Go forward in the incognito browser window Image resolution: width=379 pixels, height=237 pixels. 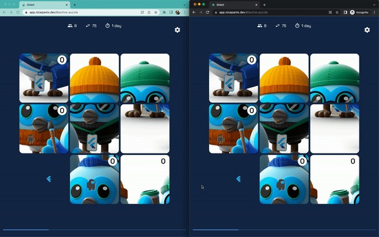tap(201, 13)
